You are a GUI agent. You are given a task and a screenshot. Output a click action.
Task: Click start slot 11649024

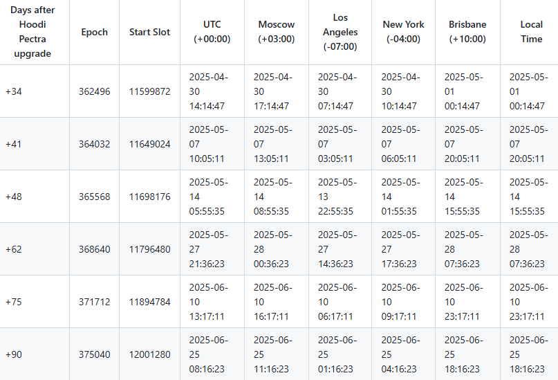pyautogui.click(x=149, y=144)
